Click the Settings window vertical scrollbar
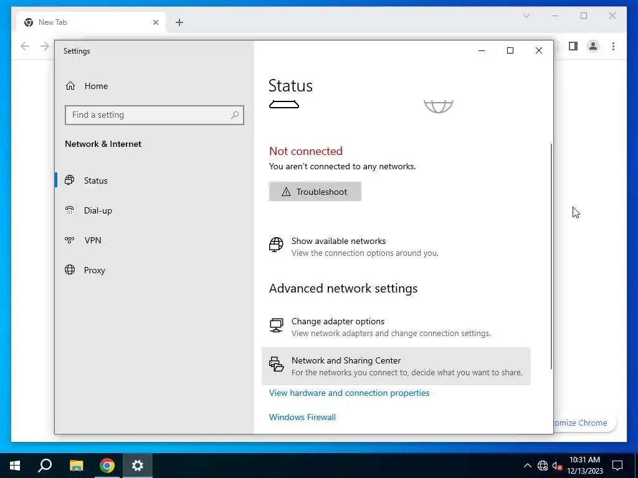 [551, 256]
